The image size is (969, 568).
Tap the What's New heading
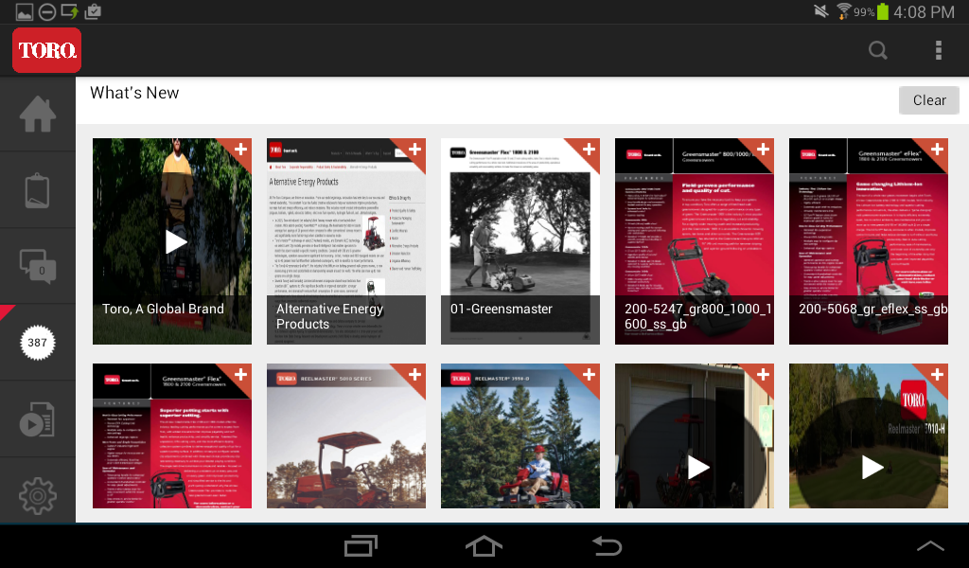tap(134, 93)
